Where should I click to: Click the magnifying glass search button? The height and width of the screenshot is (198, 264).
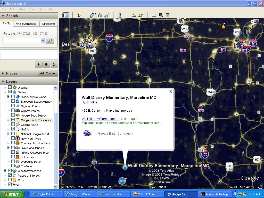50,40
